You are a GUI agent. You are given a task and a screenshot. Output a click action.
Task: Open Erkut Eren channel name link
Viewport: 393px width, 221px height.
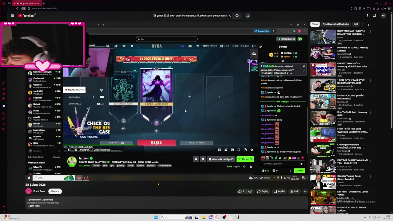pyautogui.click(x=39, y=191)
